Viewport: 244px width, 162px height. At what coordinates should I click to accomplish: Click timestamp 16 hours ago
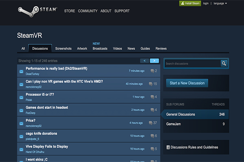click(x=137, y=149)
